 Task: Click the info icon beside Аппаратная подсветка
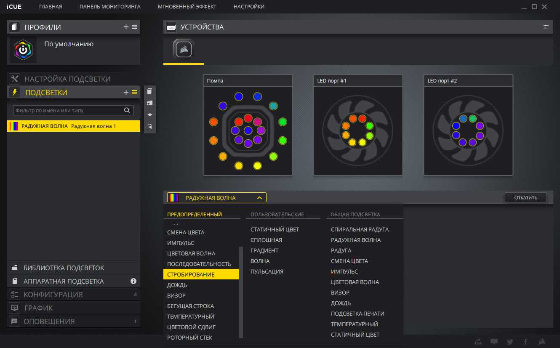pos(133,281)
